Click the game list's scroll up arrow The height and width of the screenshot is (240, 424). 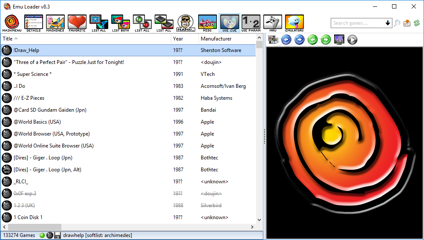tap(260, 38)
